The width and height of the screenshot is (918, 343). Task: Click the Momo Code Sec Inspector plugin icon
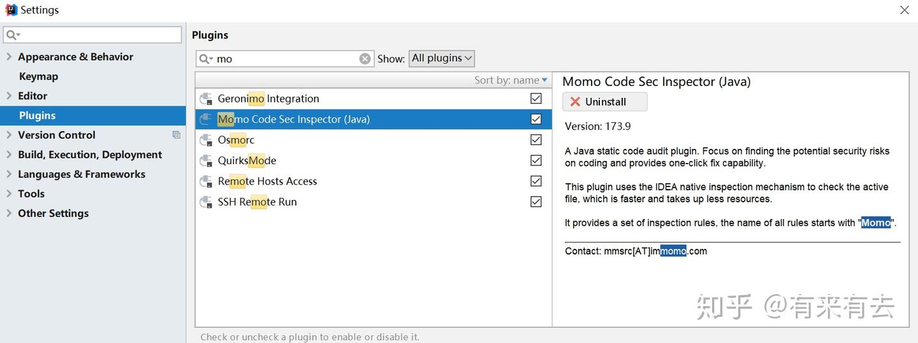(x=206, y=119)
